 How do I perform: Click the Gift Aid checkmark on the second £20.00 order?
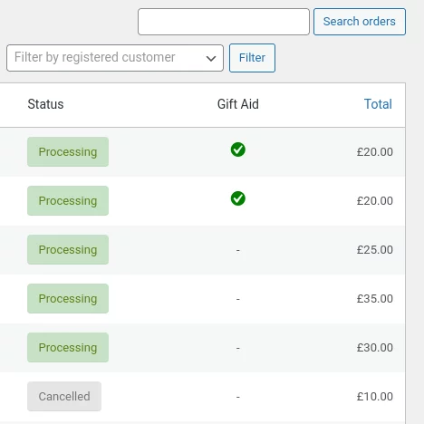coord(238,198)
